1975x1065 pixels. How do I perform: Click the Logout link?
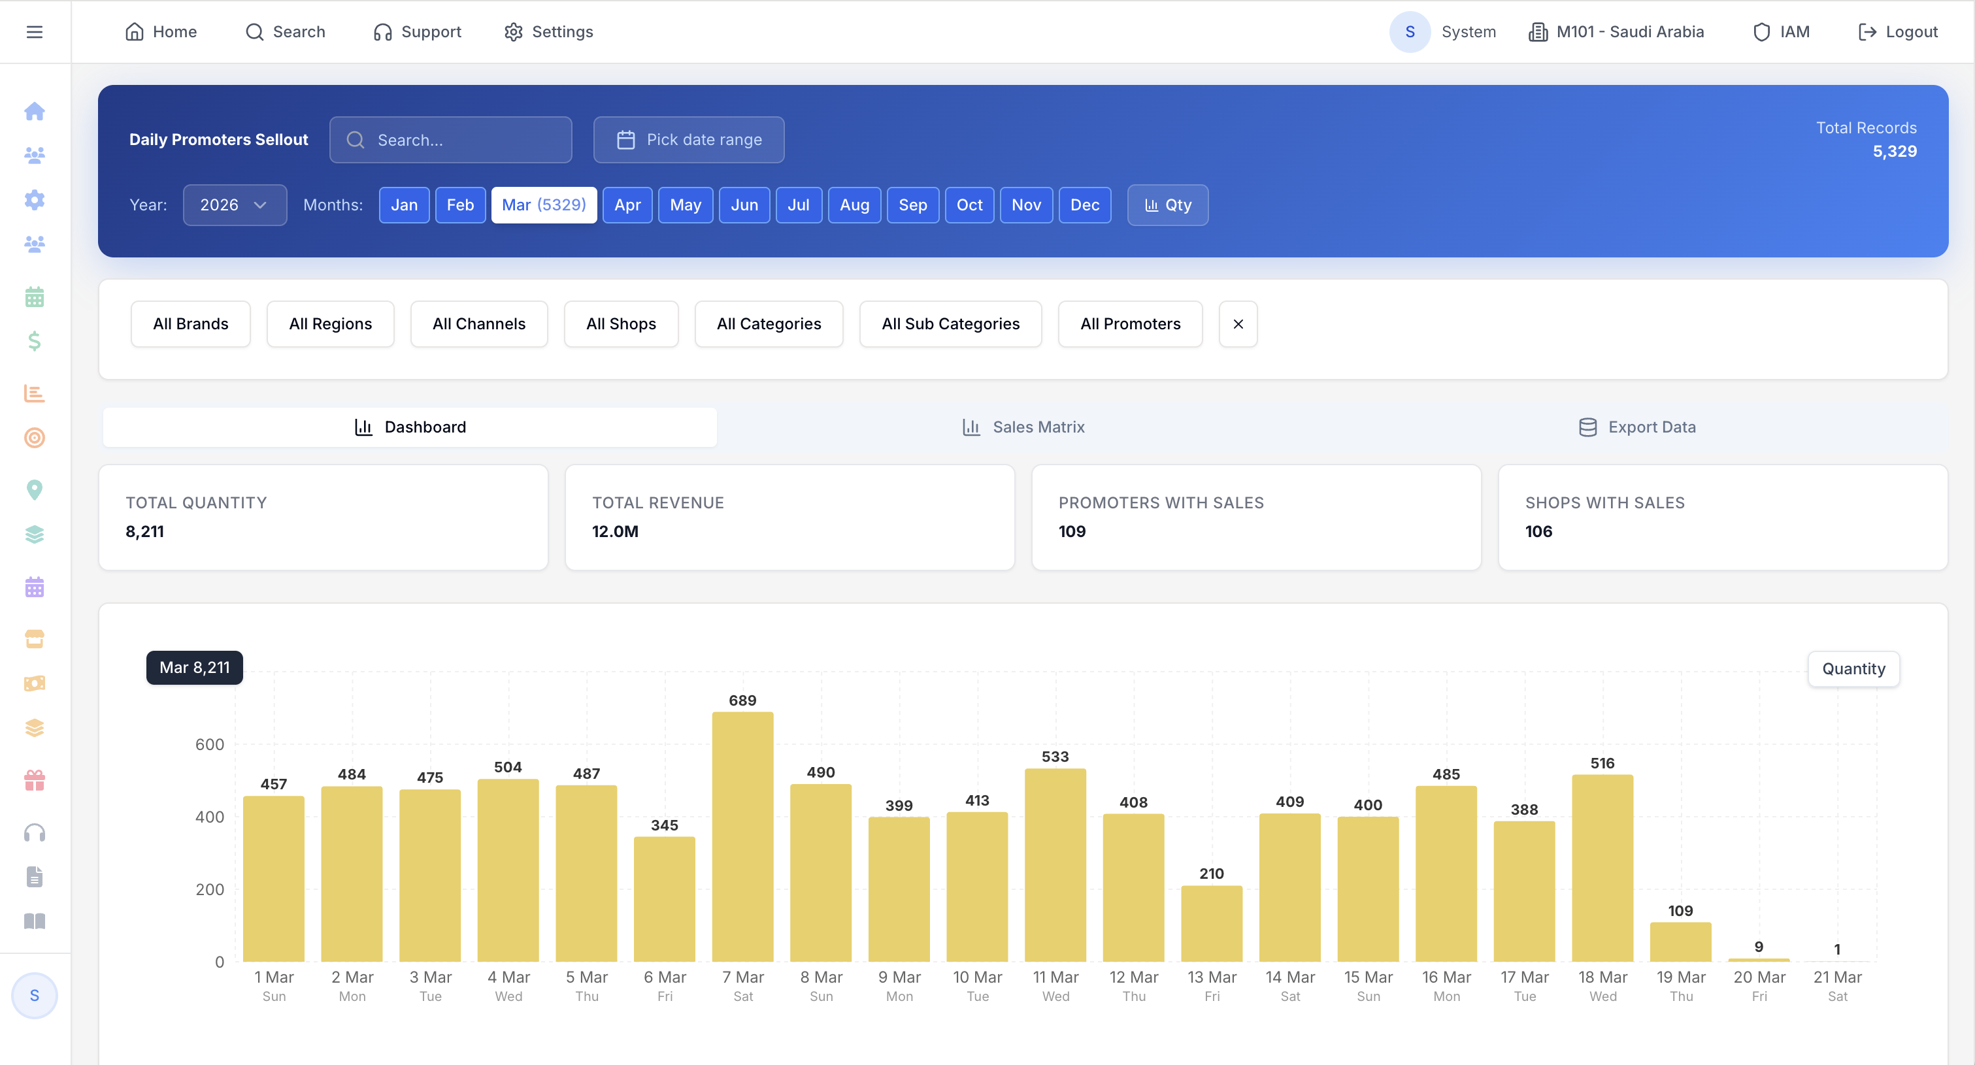[1898, 31]
